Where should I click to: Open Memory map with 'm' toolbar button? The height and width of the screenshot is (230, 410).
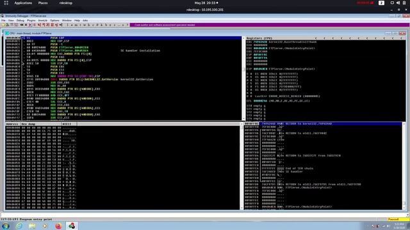[x=76, y=25]
